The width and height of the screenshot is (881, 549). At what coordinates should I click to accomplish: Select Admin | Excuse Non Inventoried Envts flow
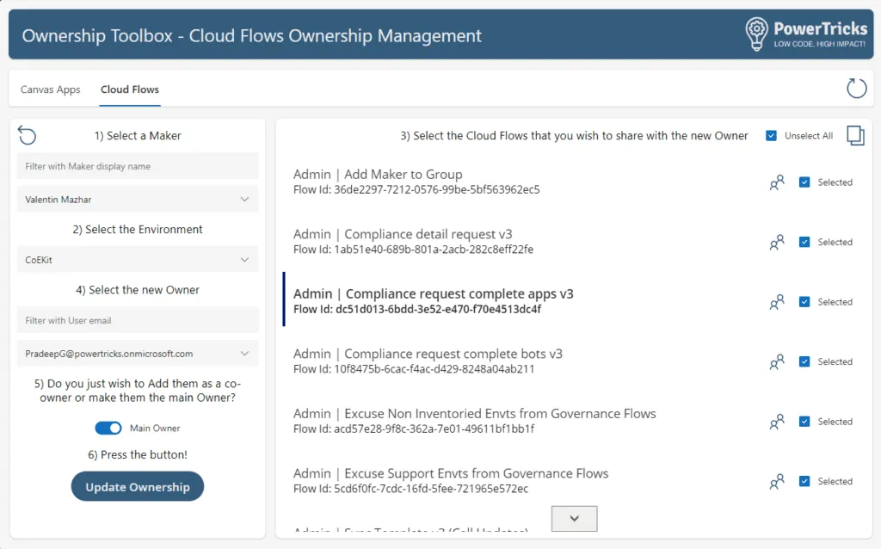click(x=474, y=414)
